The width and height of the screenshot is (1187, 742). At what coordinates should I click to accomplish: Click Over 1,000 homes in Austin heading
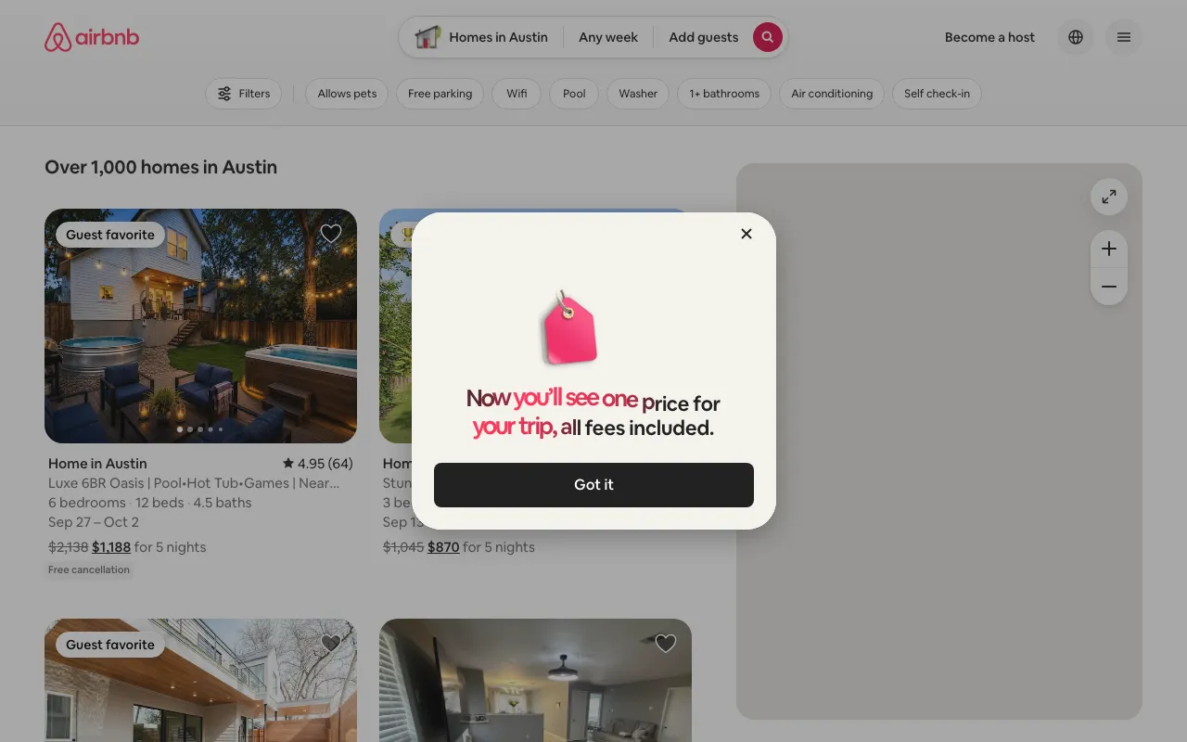(x=161, y=167)
